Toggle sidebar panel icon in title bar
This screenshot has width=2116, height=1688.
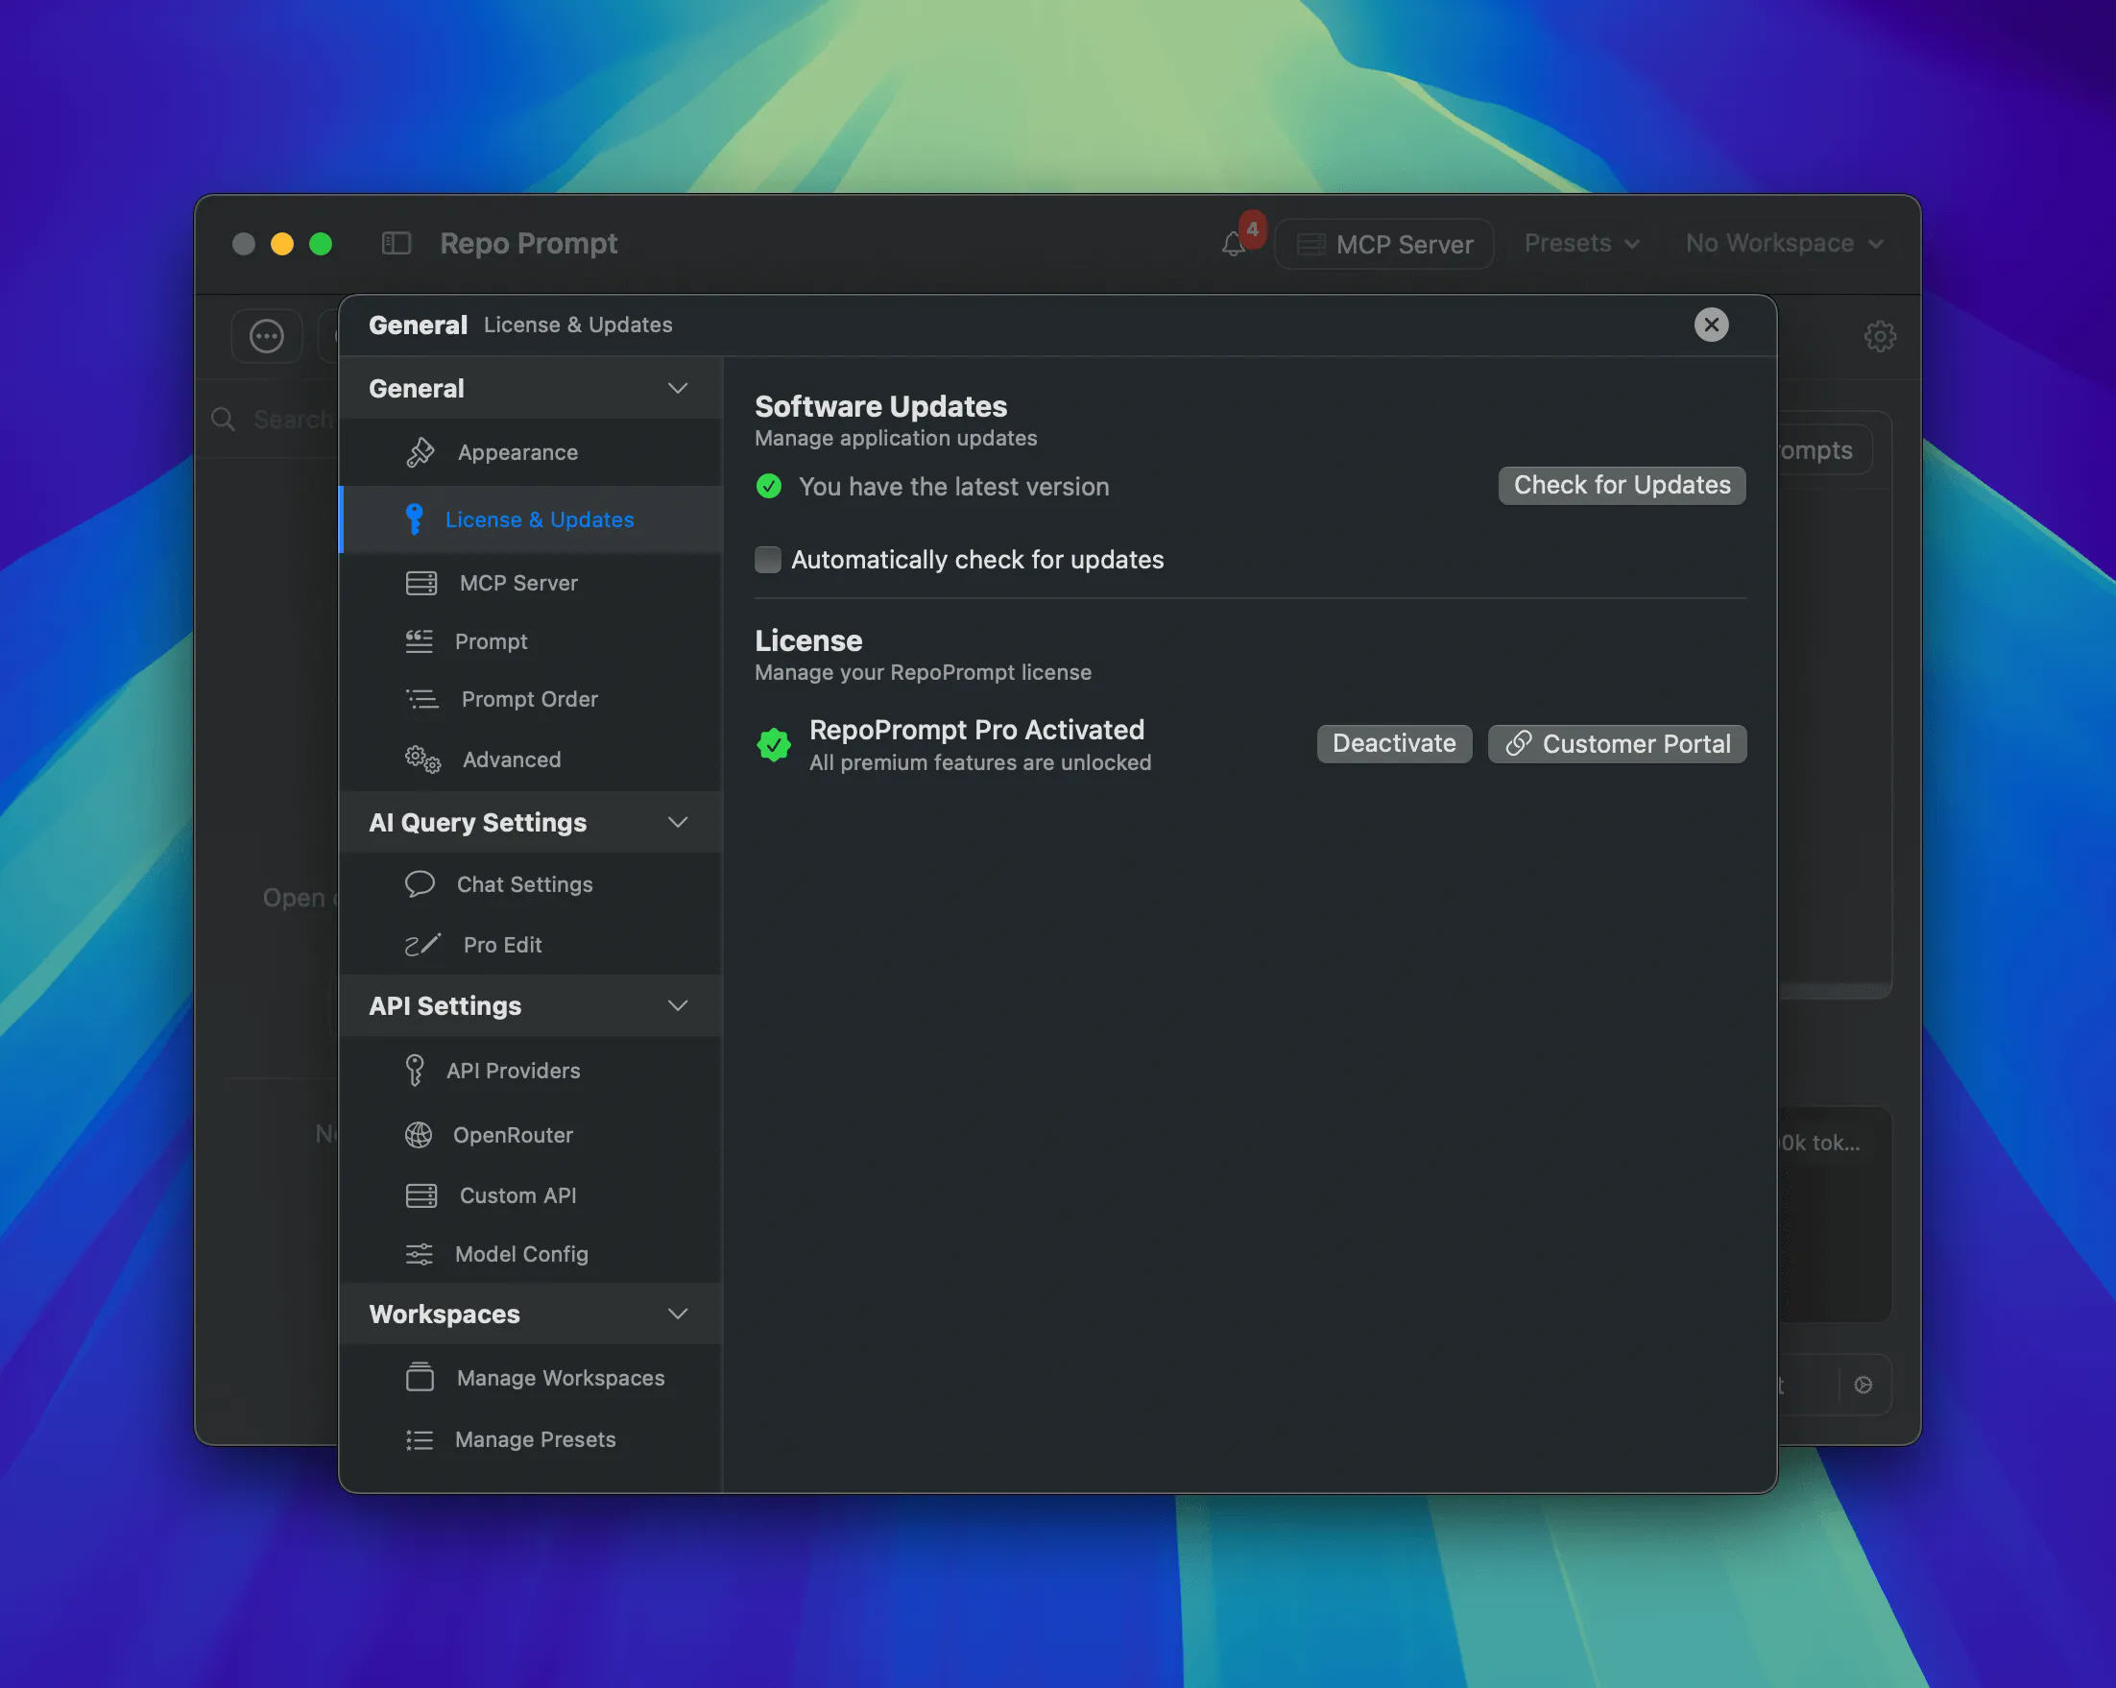point(396,242)
